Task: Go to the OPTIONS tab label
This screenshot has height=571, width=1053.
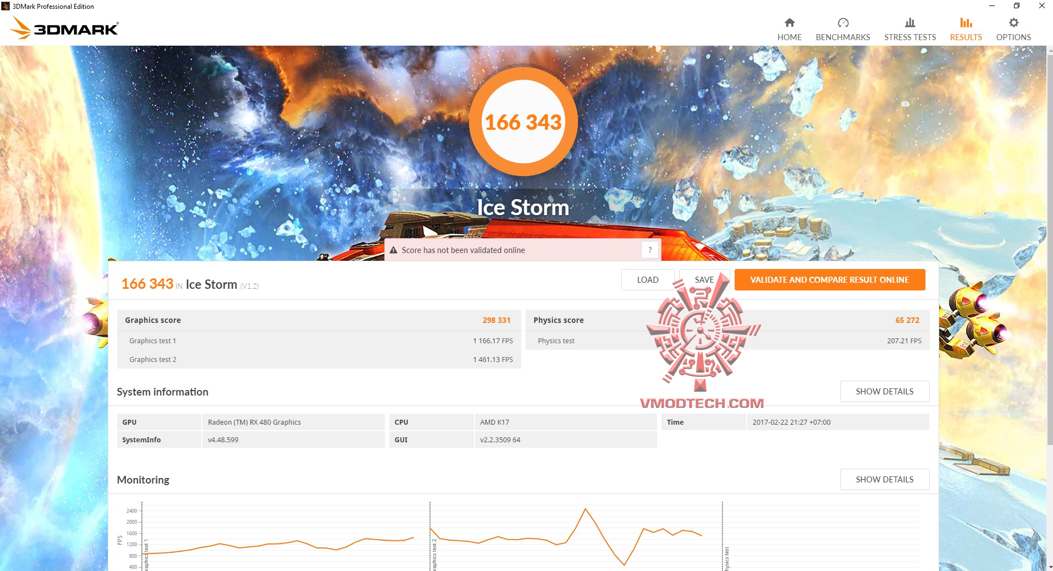Action: [1013, 37]
